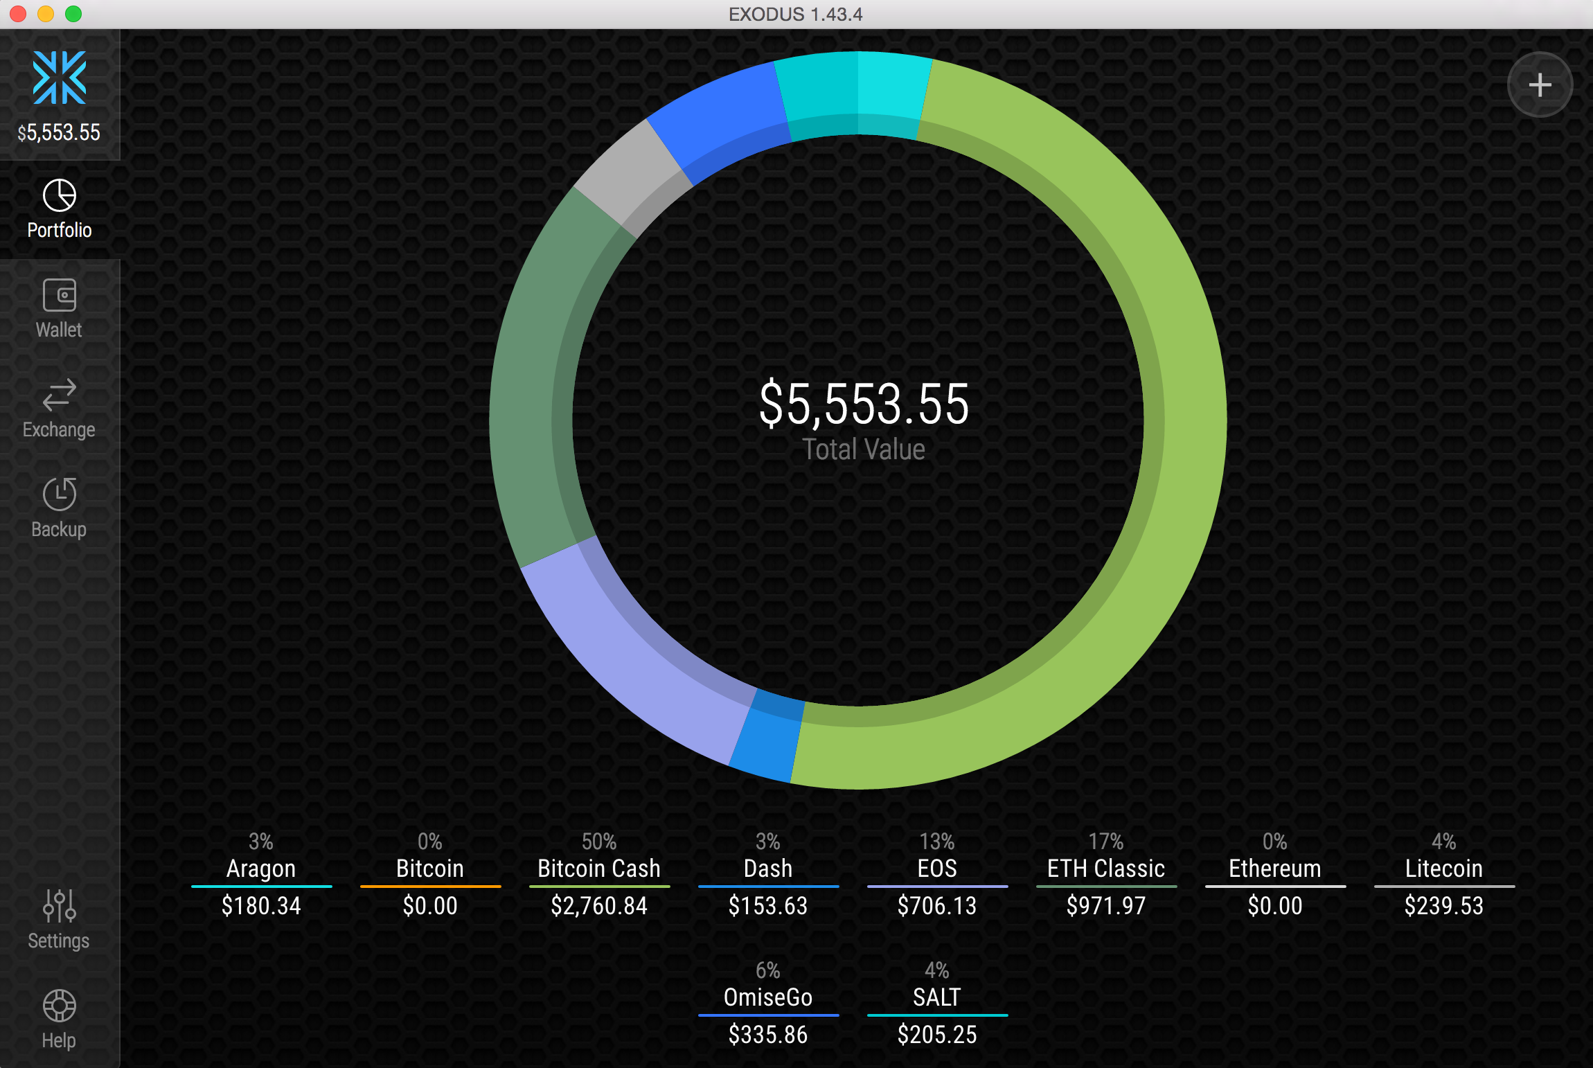Screen dimensions: 1593x1068
Task: Open the Portfolio pie chart icon
Action: pyautogui.click(x=60, y=195)
